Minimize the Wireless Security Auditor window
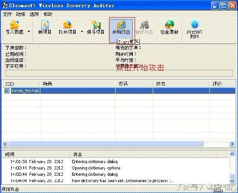 point(215,5)
